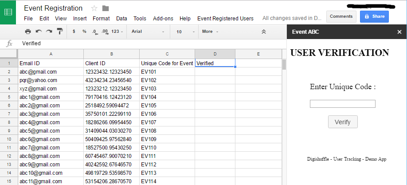Select column A header

coord(51,54)
